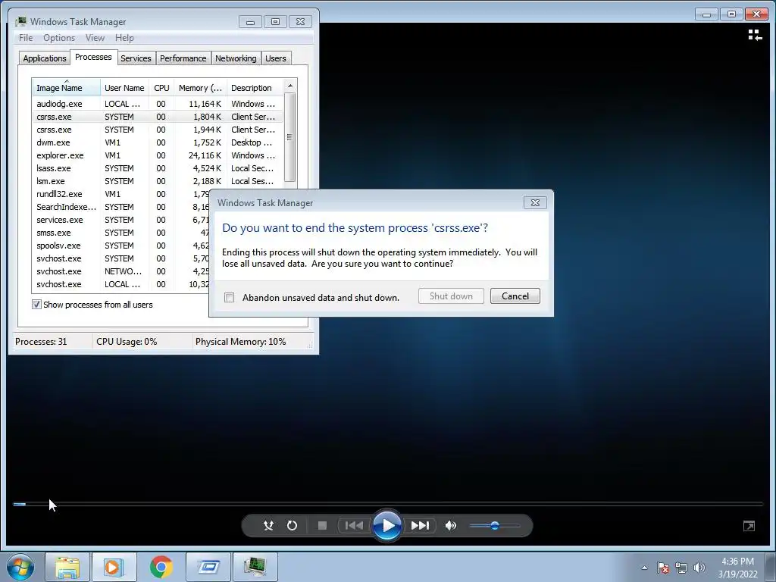Turn on shuffle in media player

(x=268, y=525)
